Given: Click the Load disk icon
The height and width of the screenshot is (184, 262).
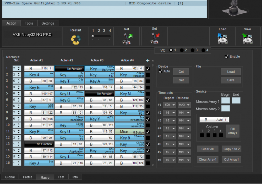Looking at the screenshot, I should click(222, 39).
